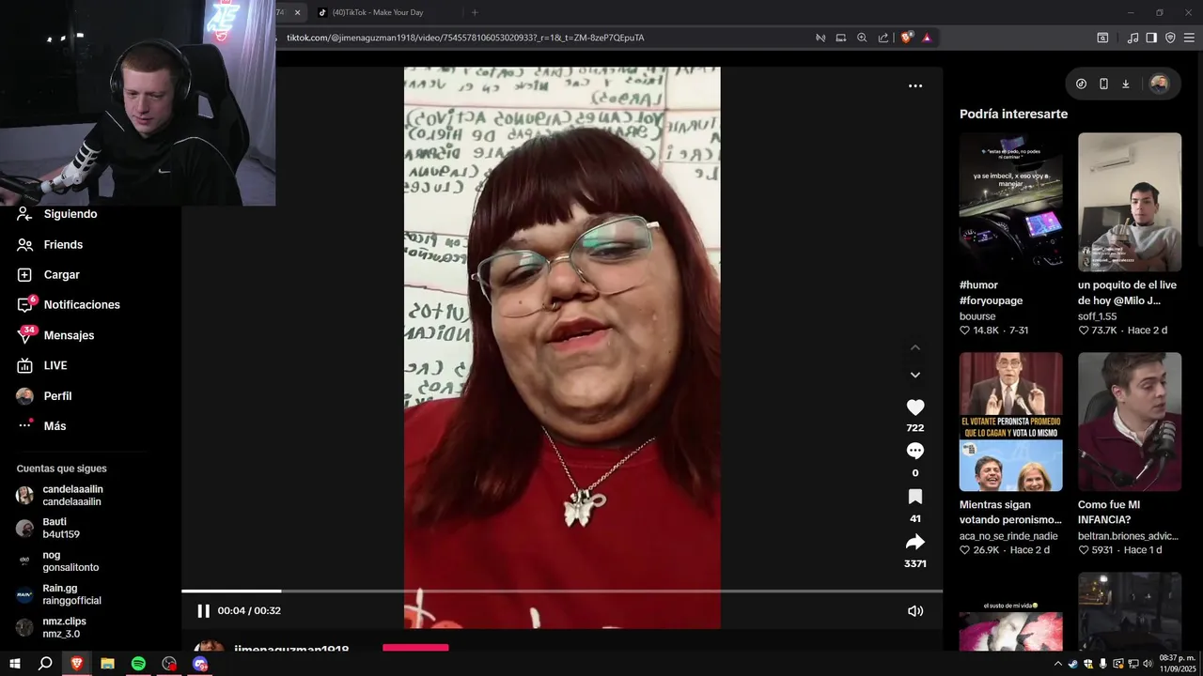Screen dimensions: 1203x676
Task: Switch to the TikTok - Make Your Day tab
Action: [379, 12]
